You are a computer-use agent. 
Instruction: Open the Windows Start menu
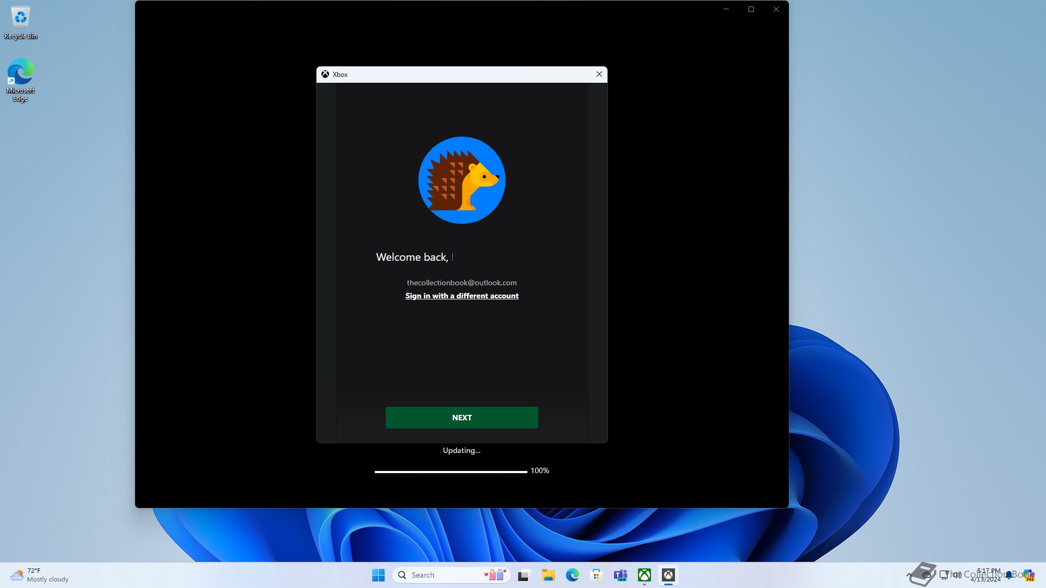[x=378, y=575]
